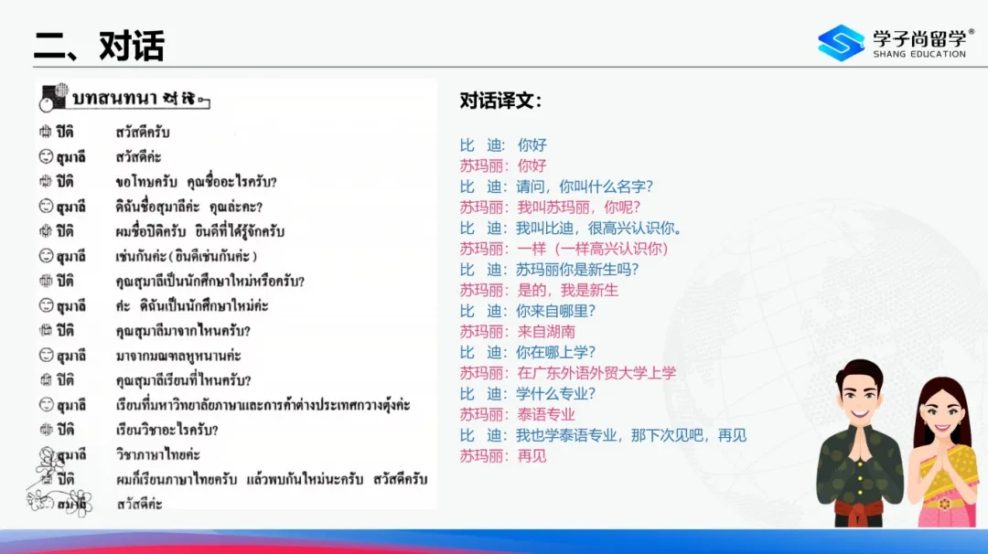Click the SHANG EDUCATION text under logo
Screen dimensions: 988x554
(918, 55)
